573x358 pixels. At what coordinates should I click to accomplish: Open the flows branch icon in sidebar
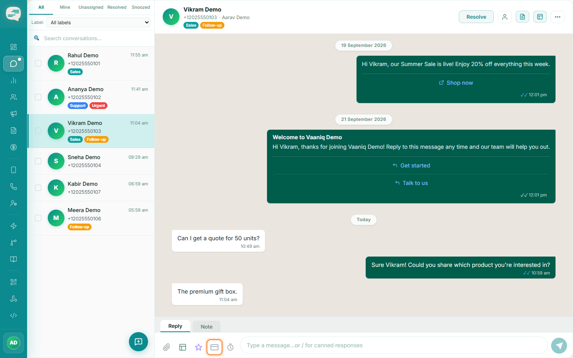tap(14, 243)
